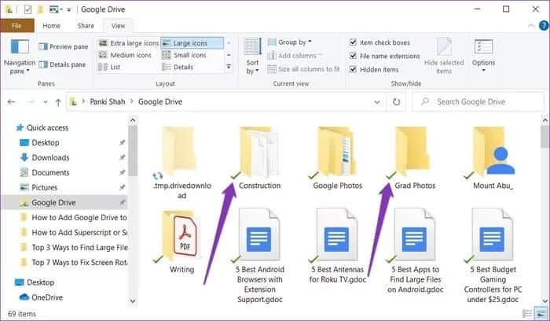Screen dimensions: 550x321
Task: Select 5 Best Apps to Find Large Files gdoc
Action: click(x=415, y=251)
